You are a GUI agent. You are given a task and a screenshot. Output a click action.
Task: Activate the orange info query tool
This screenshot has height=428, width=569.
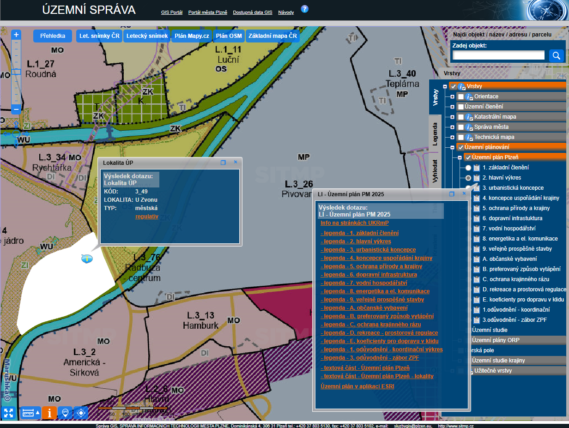point(49,413)
